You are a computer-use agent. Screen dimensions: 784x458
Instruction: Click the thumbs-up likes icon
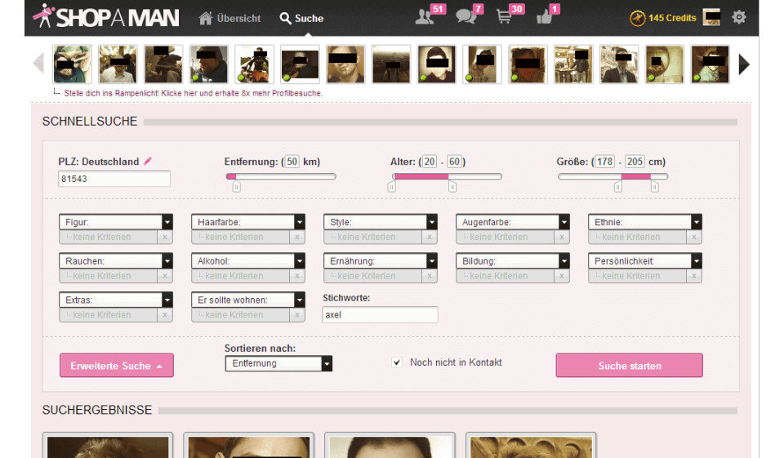pyautogui.click(x=545, y=17)
